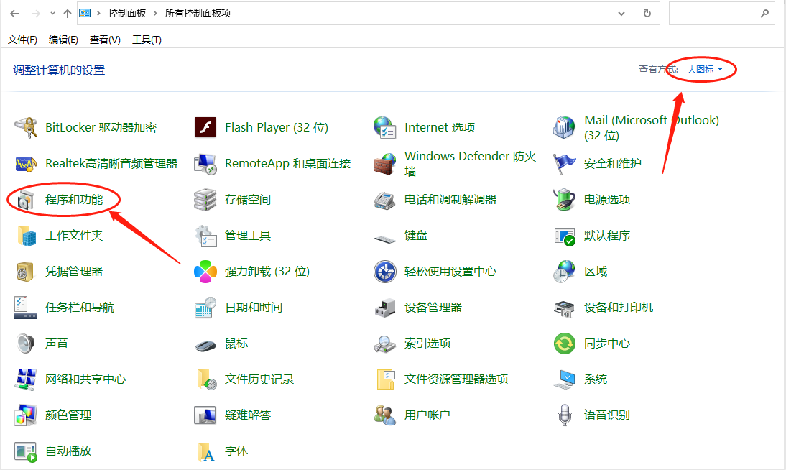This screenshot has width=786, height=470.
Task: Click the 轻松使用设置中心 icon
Action: 384,272
